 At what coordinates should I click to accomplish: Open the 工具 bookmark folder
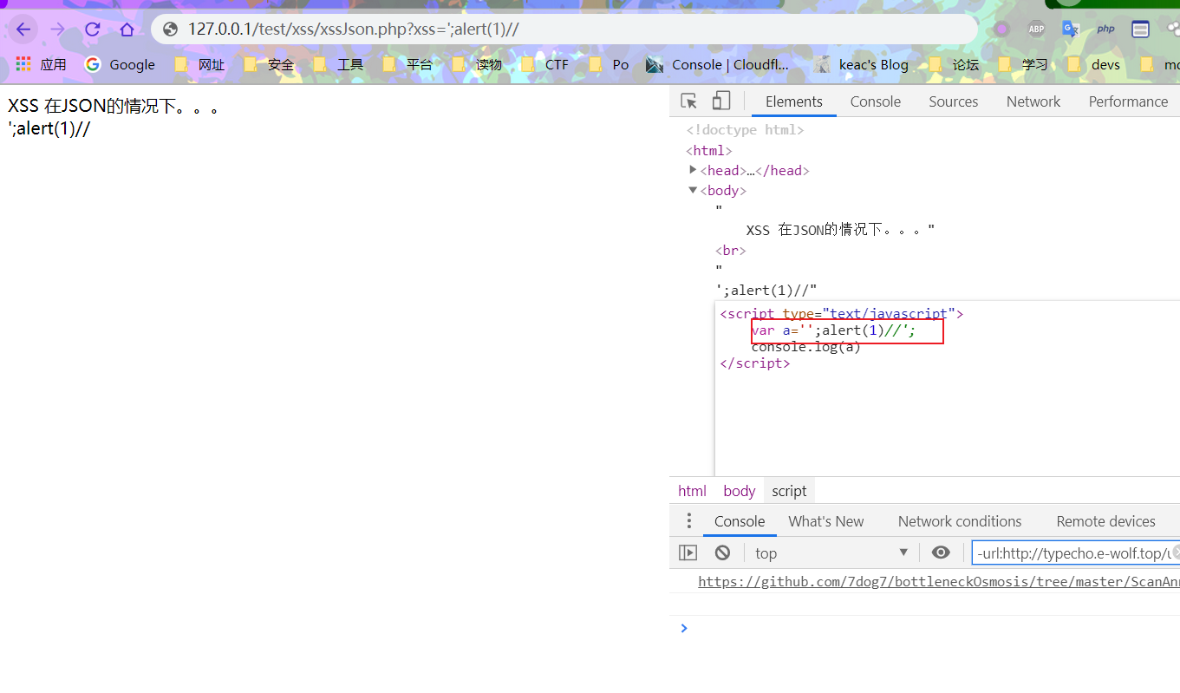click(x=338, y=64)
